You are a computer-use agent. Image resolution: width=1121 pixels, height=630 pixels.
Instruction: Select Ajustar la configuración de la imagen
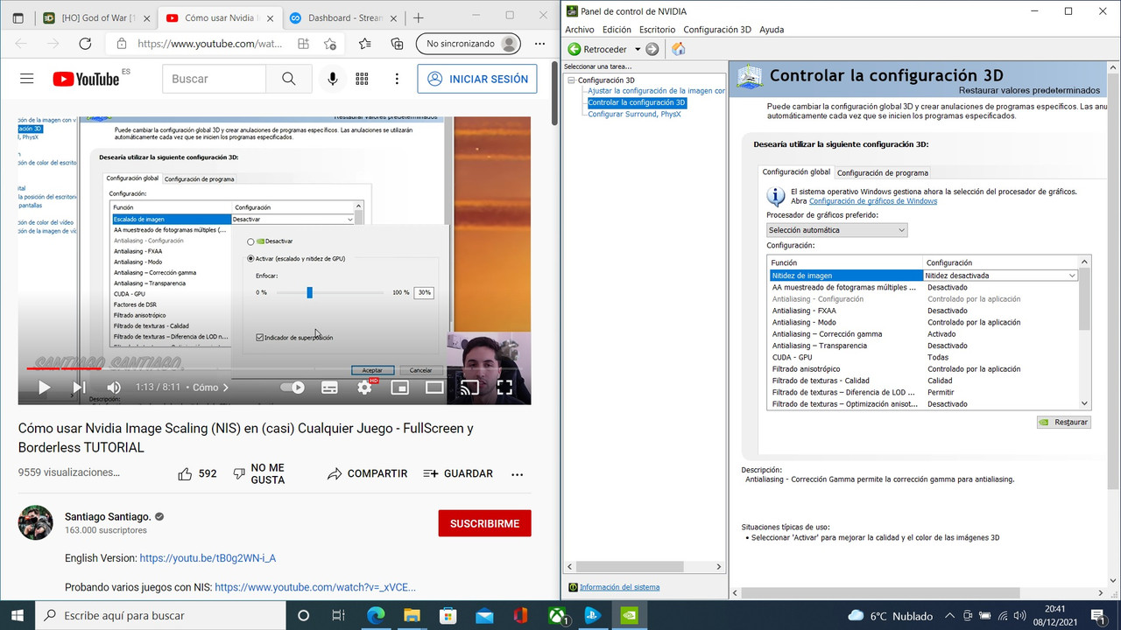pos(656,91)
